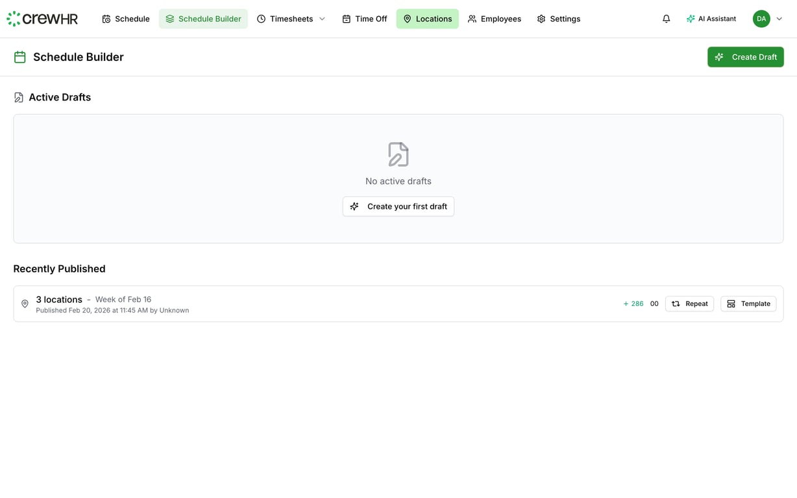Viewport: 797px width, 498px height.
Task: Click the "No active drafts" message
Action: 398,181
